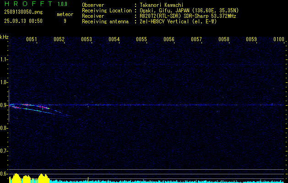The width and height of the screenshot is (288, 183).
Task: Click the 1.0 kHz axis label
Action: point(4,82)
